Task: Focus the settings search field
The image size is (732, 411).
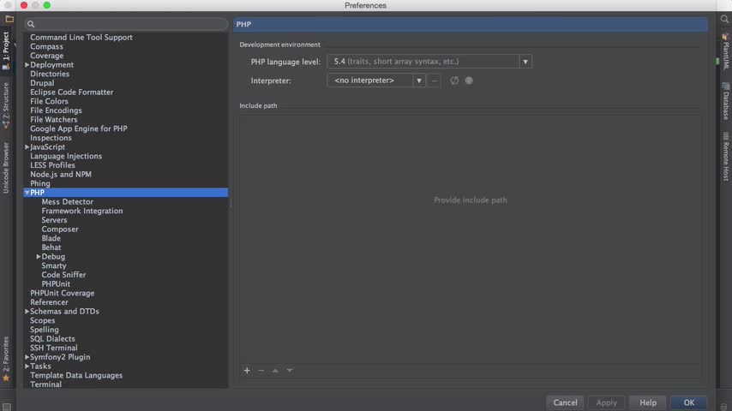Action: tap(126, 24)
